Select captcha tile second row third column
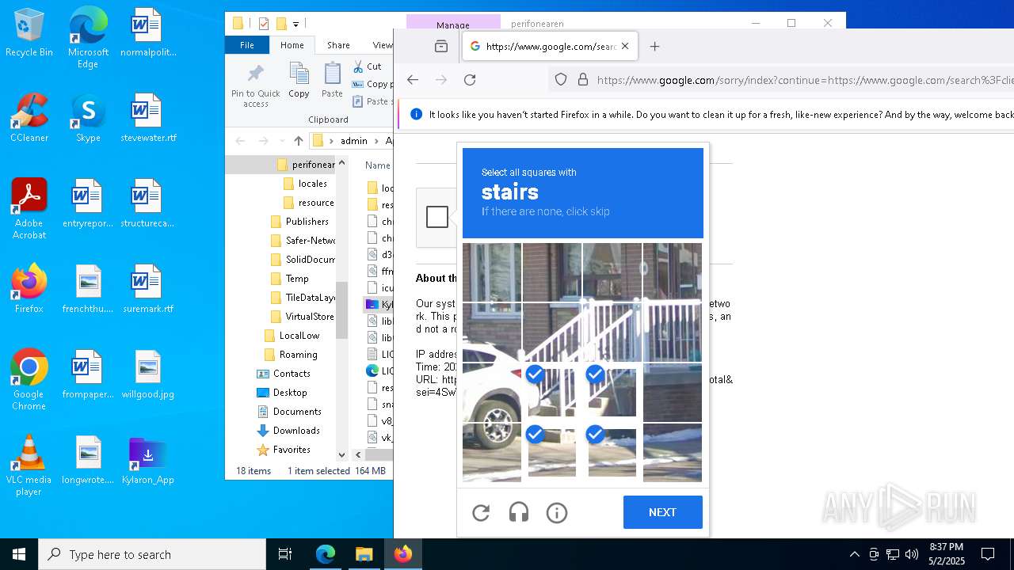This screenshot has height=570, width=1014. click(x=612, y=332)
